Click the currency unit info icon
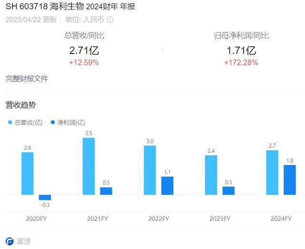The width and height of the screenshot is (305, 249). point(110,20)
